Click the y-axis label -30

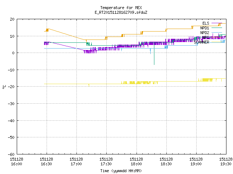(x=11, y=104)
